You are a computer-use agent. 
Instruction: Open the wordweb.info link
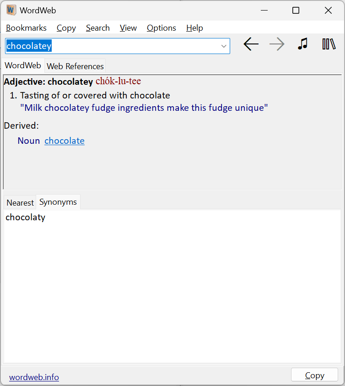34,377
